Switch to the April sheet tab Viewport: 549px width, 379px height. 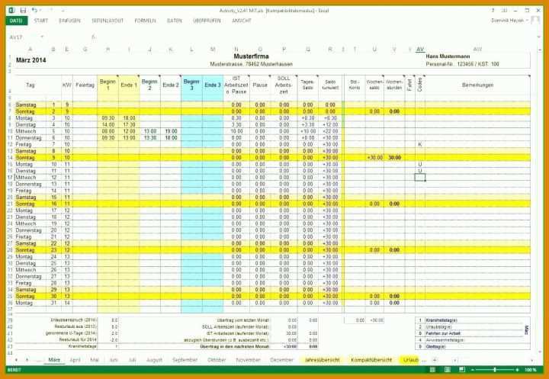(x=75, y=360)
